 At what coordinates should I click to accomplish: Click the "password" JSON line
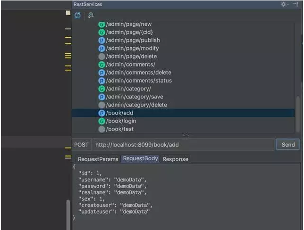tap(112, 186)
